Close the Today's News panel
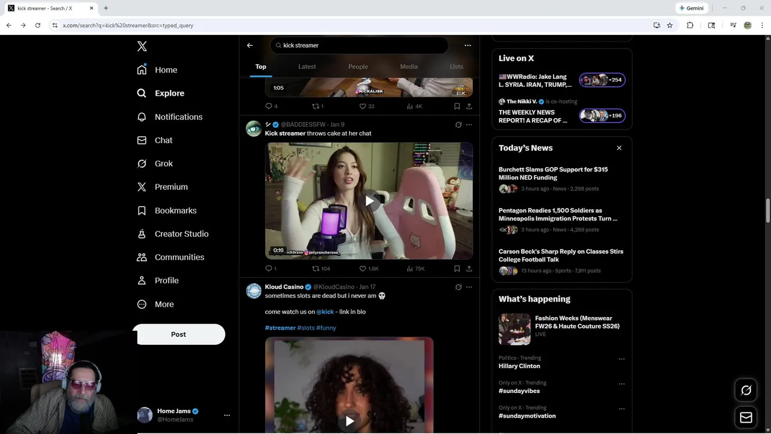771x434 pixels. click(x=619, y=148)
